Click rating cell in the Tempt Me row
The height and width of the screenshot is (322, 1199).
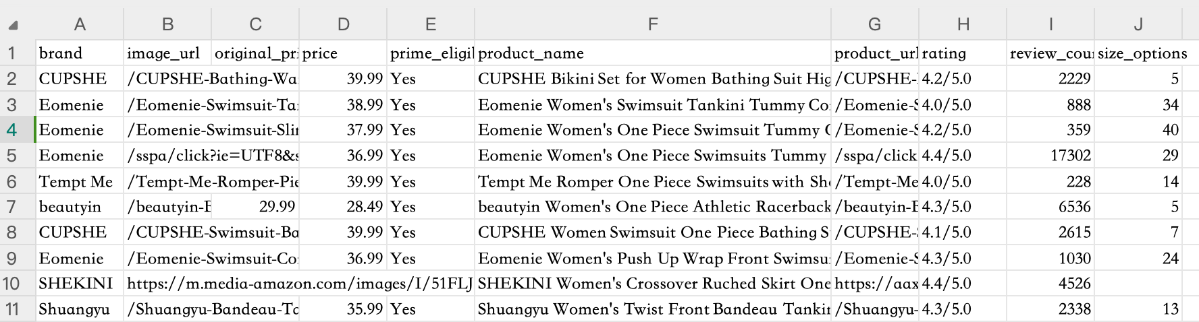(963, 181)
